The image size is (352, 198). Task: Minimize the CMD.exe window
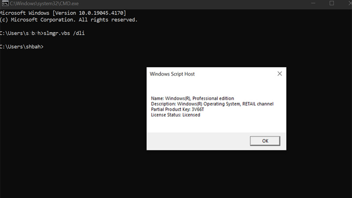coord(313,3)
